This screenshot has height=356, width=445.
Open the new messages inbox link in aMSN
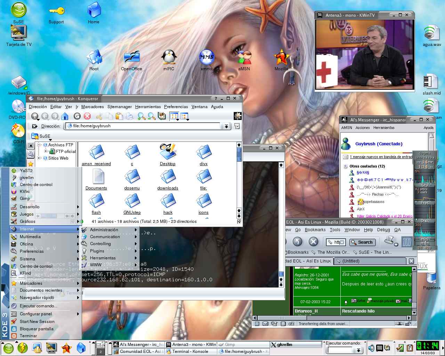(381, 157)
